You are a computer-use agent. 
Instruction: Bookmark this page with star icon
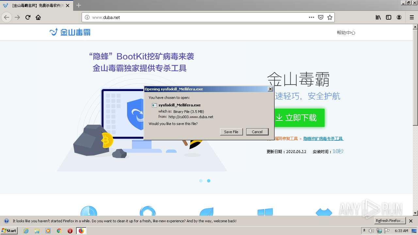pos(330,17)
